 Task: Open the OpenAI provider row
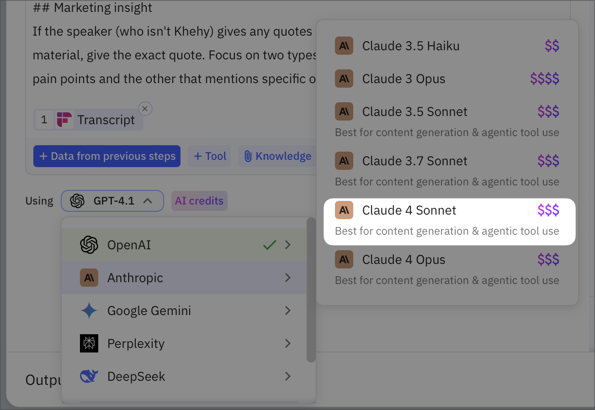[184, 245]
